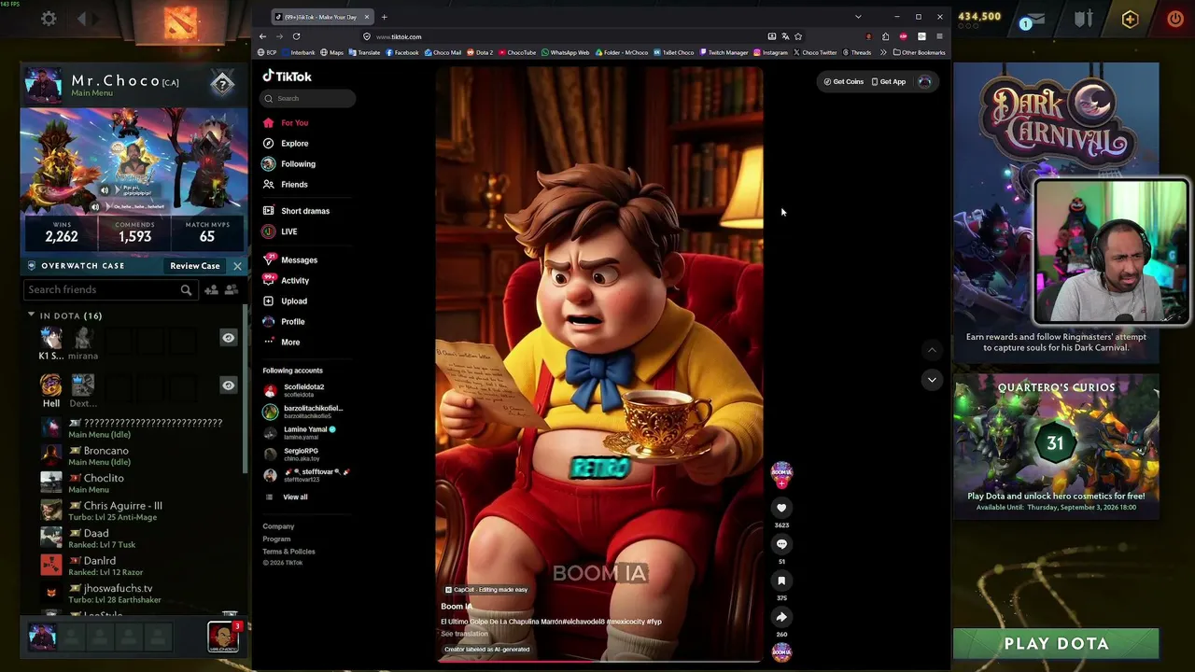
Task: Open the Upload page in TikTok
Action: click(x=285, y=301)
